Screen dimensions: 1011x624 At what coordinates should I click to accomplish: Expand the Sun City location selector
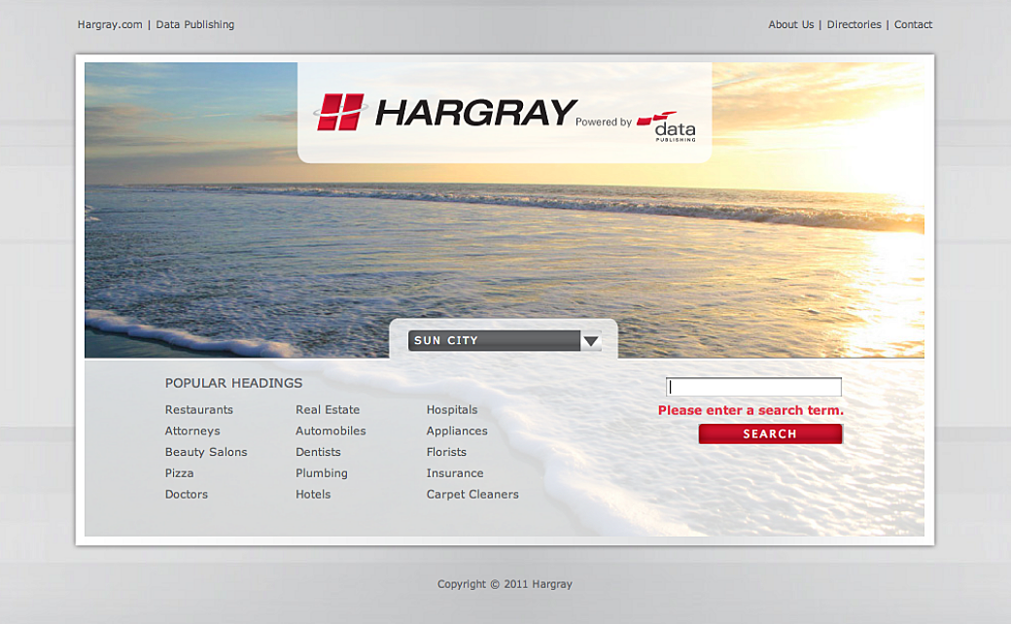tap(494, 341)
